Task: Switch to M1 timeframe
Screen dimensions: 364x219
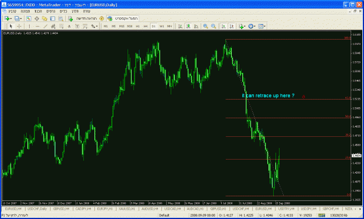Action: [105, 26]
